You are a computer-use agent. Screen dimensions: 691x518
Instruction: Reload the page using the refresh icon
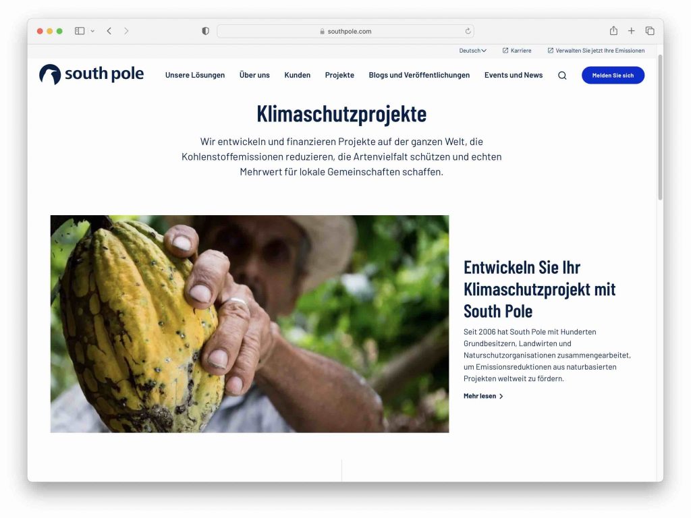pos(468,31)
